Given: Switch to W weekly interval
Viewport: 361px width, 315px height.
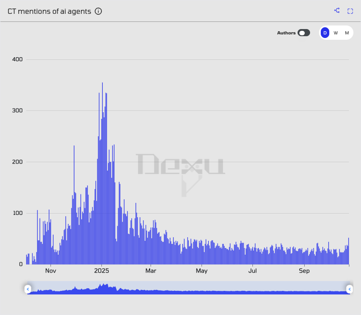Looking at the screenshot, I should (336, 33).
